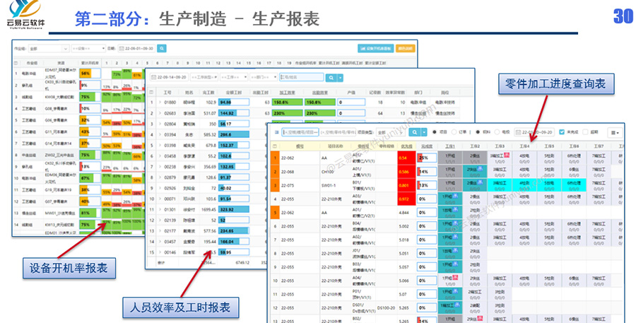Open the 项目类型 全部 dropdown
The height and width of the screenshot is (323, 636).
coord(388,132)
